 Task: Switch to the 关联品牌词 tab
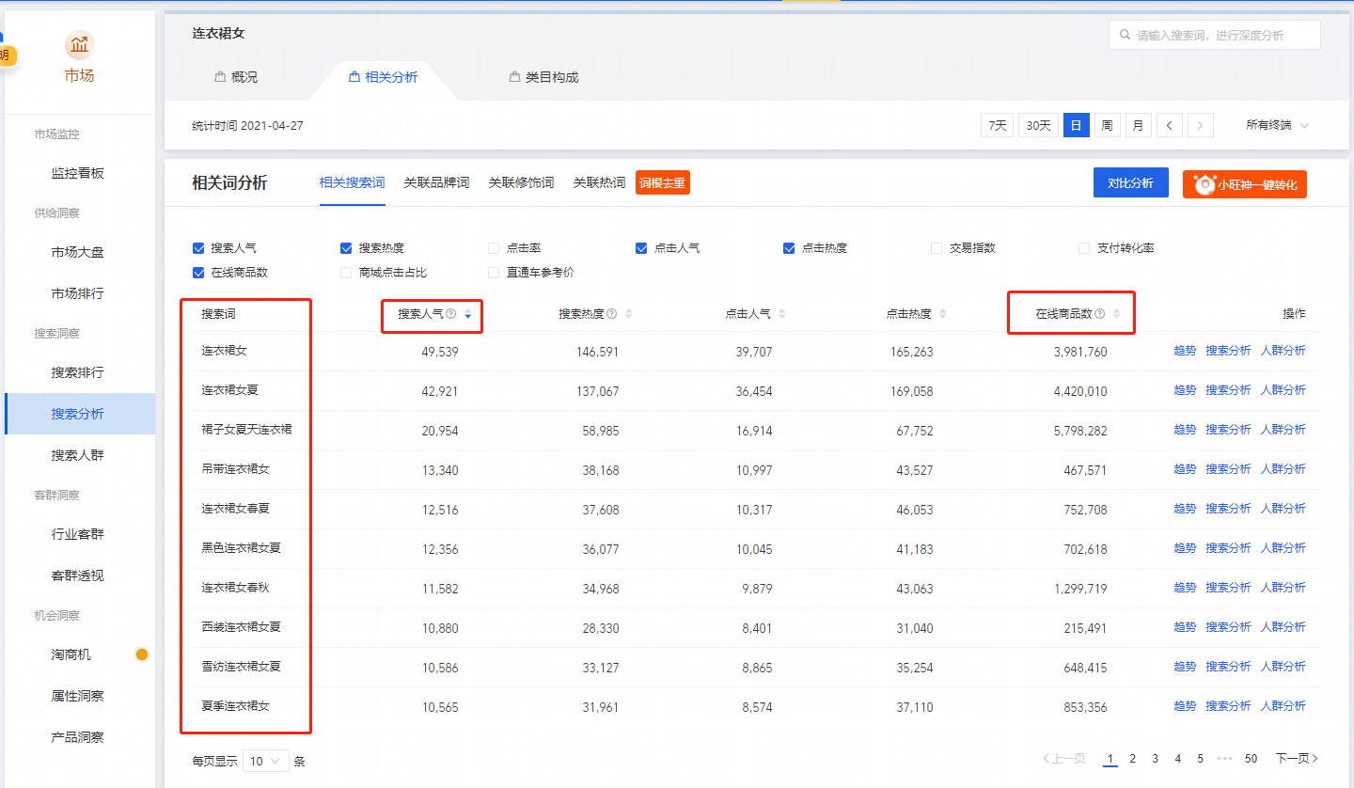[436, 182]
